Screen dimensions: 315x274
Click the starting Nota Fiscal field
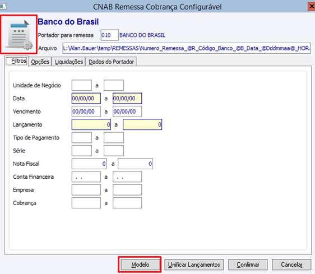click(89, 164)
